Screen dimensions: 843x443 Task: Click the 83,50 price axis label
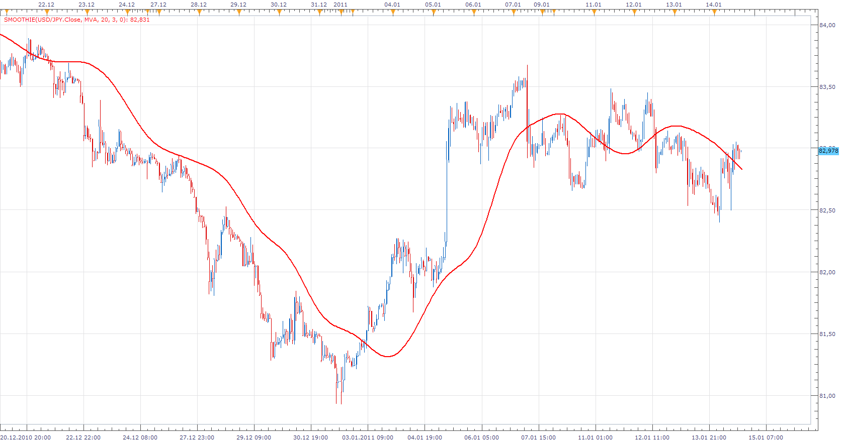point(827,87)
